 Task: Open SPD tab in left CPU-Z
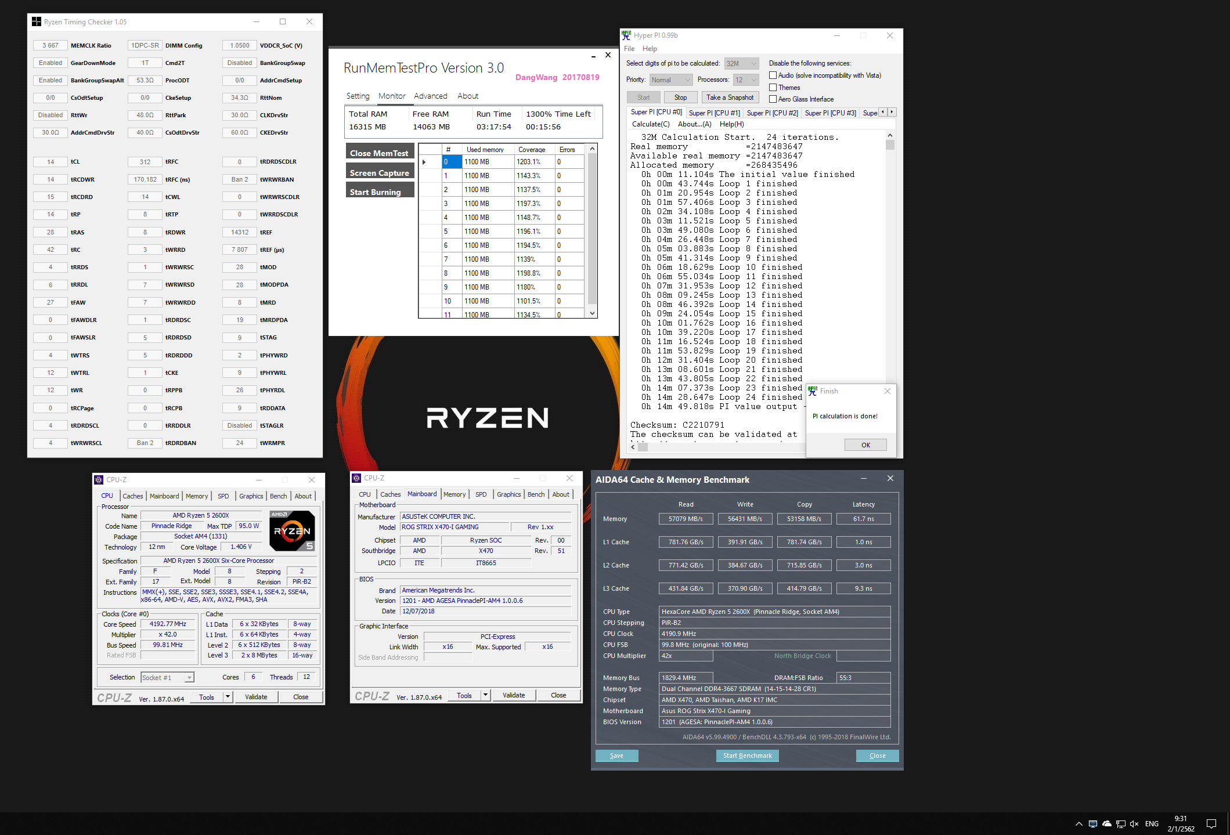click(223, 496)
